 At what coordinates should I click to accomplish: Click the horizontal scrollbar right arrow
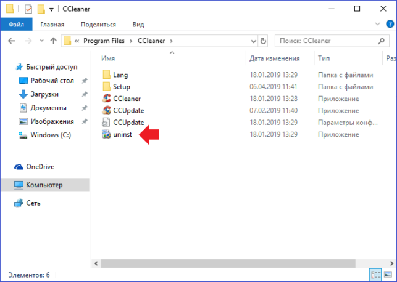[391, 264]
